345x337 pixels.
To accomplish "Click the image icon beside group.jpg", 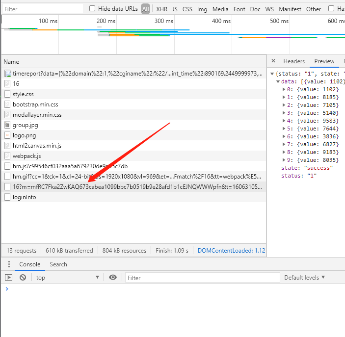I will pyautogui.click(x=7, y=125).
